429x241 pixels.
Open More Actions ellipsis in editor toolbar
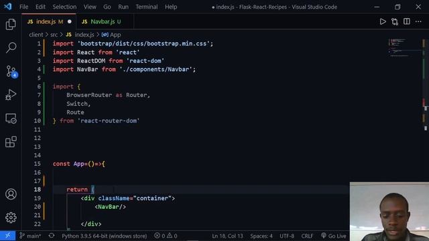click(418, 21)
